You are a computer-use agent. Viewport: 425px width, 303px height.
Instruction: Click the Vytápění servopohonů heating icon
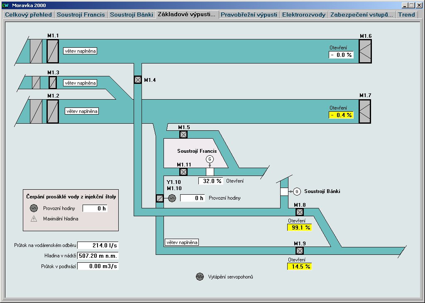[200, 277]
